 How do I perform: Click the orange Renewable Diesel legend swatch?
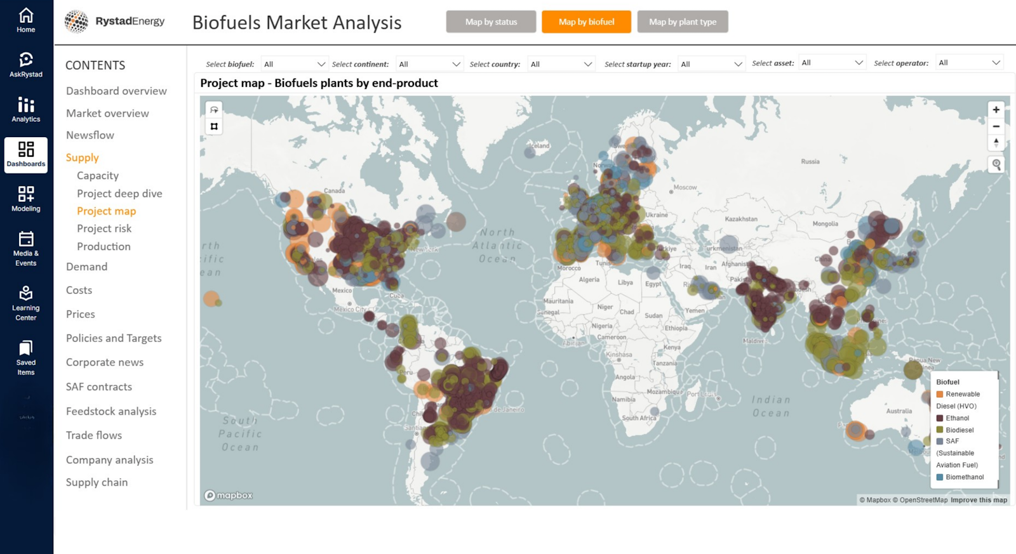(940, 394)
